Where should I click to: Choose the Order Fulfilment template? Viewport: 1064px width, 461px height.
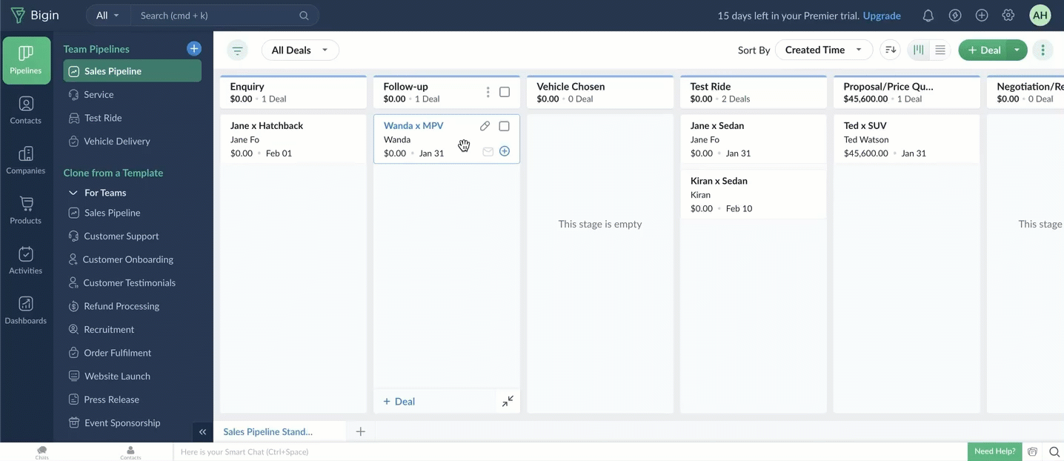[117, 353]
